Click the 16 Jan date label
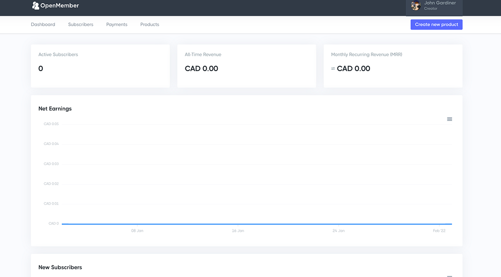This screenshot has height=277, width=501. (x=238, y=231)
